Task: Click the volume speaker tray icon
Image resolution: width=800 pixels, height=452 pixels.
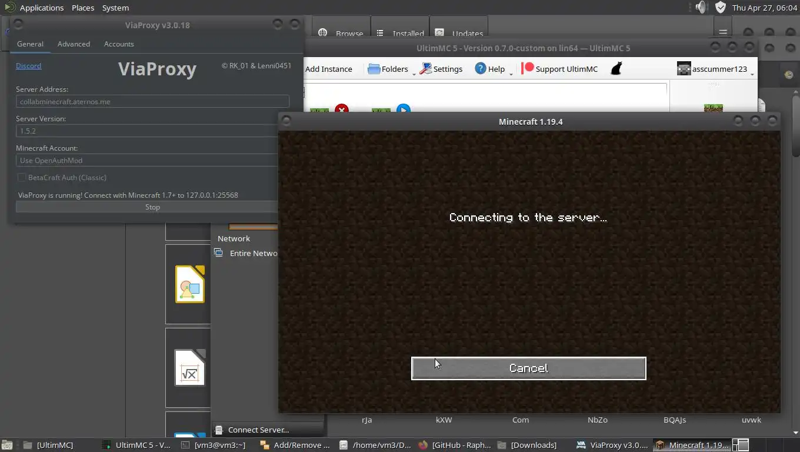Action: [x=701, y=7]
